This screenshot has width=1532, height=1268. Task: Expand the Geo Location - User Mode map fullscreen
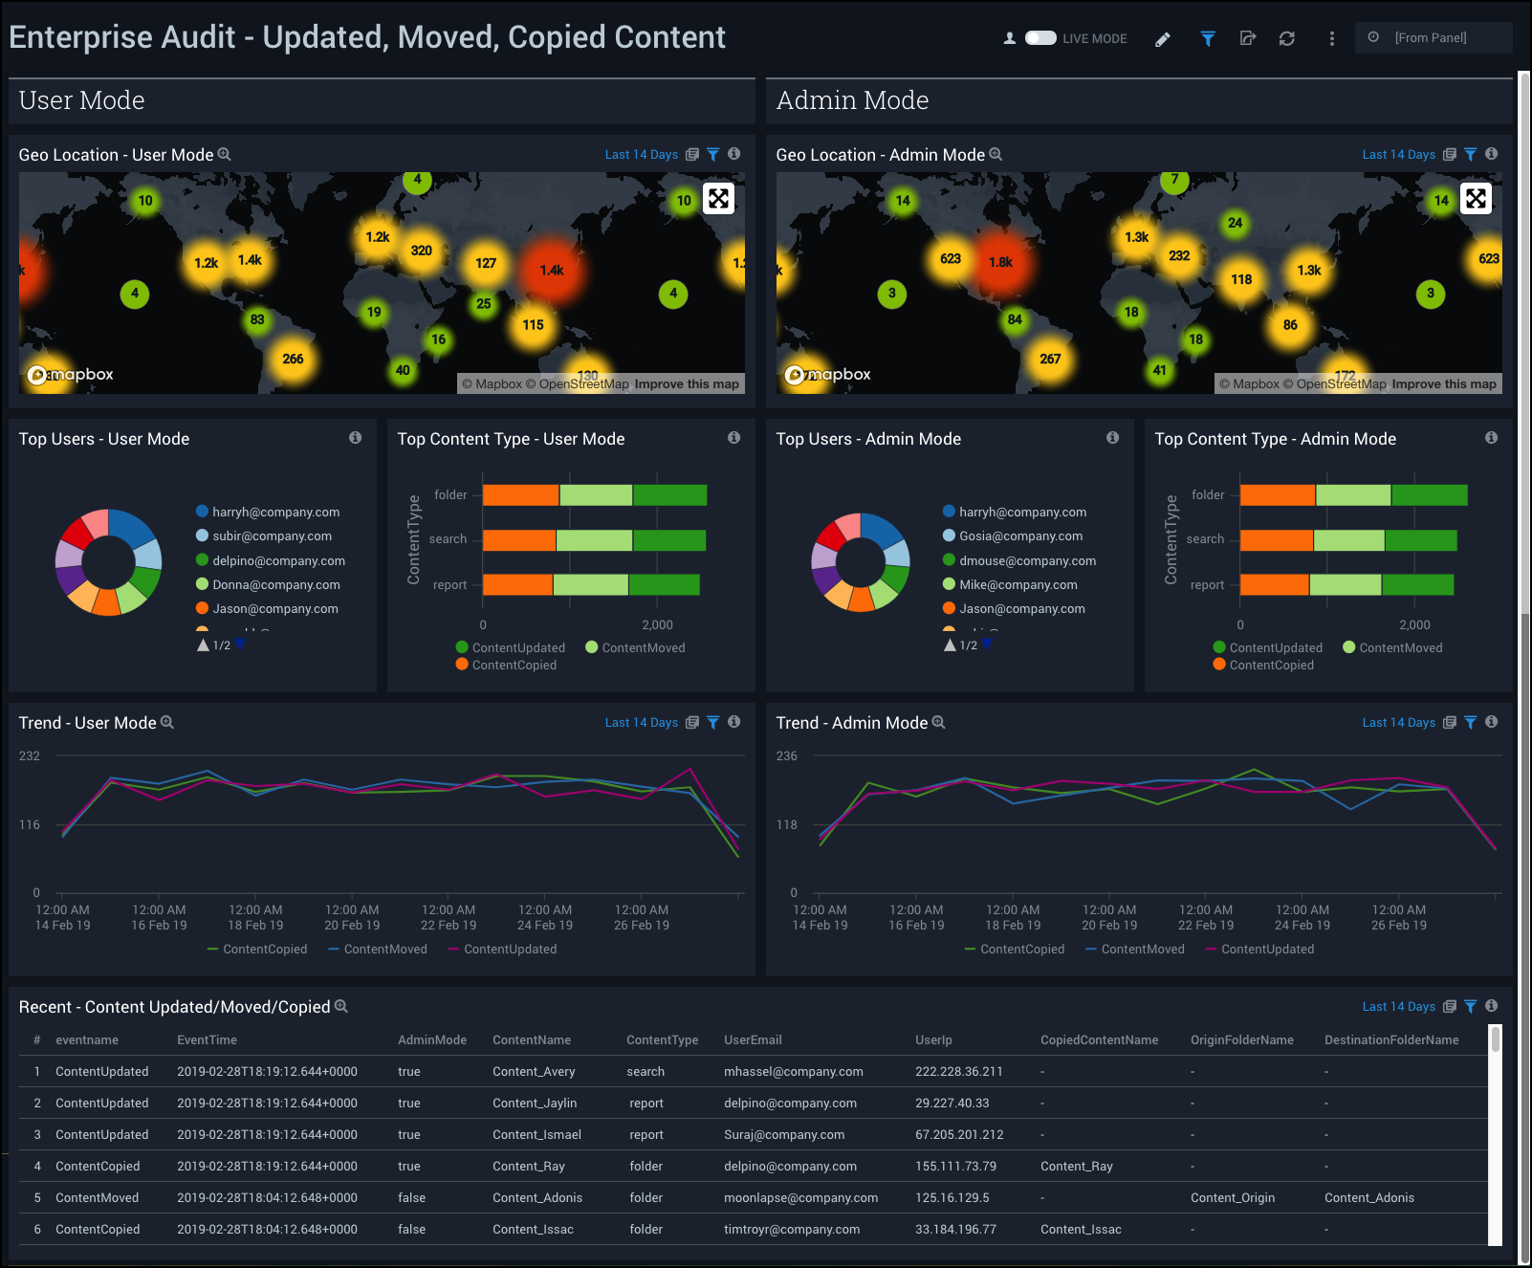click(718, 198)
